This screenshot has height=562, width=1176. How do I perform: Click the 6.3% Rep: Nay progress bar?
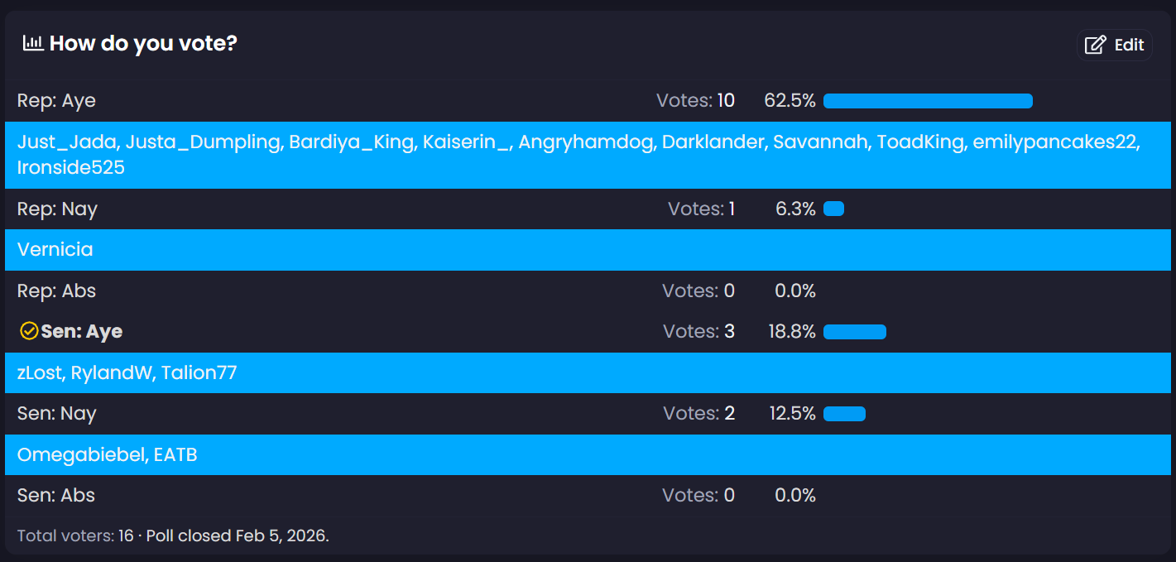[x=833, y=209]
